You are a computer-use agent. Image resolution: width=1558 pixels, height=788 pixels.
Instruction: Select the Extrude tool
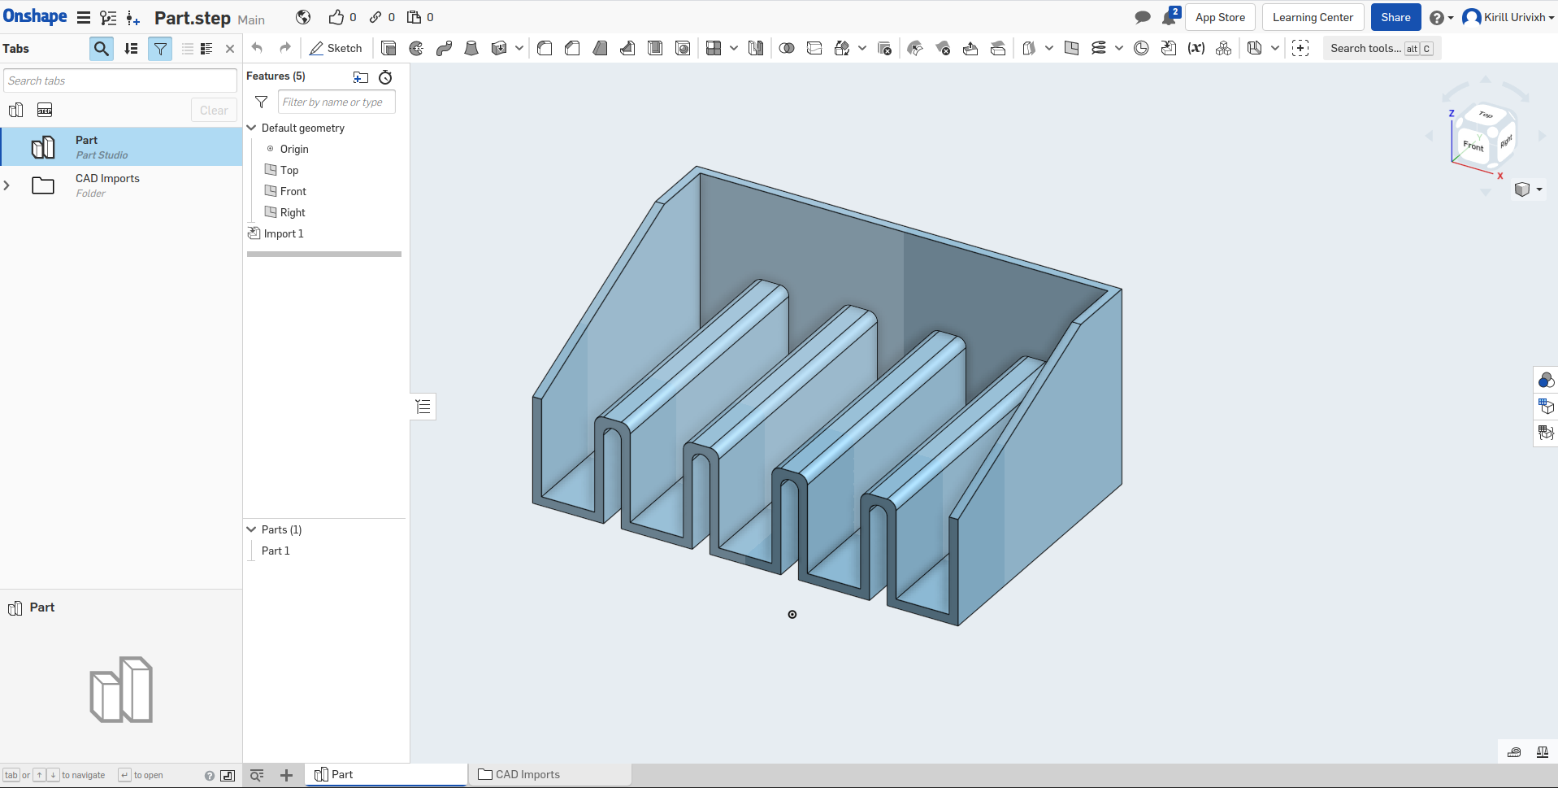point(388,49)
